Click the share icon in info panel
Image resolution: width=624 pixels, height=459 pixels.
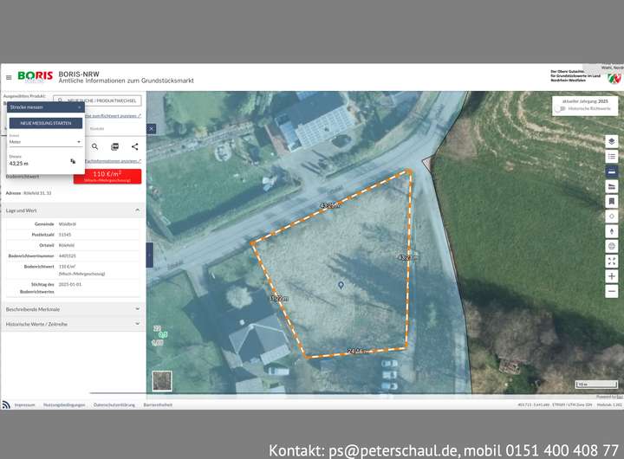(x=134, y=147)
